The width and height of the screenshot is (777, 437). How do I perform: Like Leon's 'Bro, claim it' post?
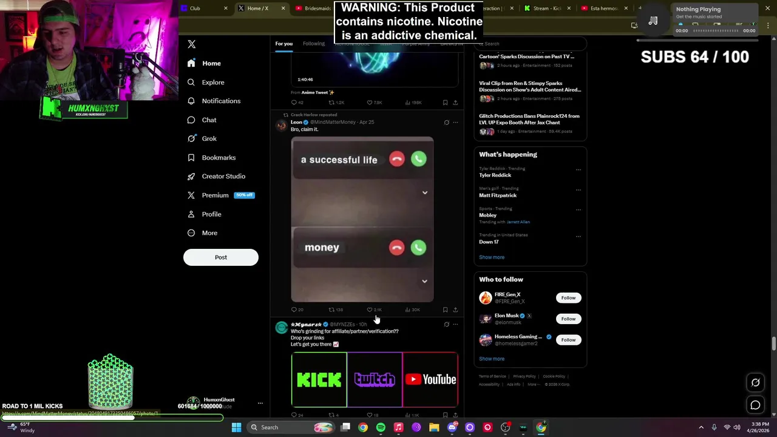(374, 310)
